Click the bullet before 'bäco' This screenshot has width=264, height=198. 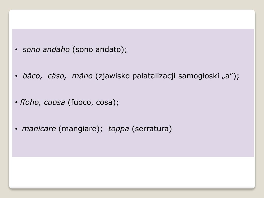16,76
